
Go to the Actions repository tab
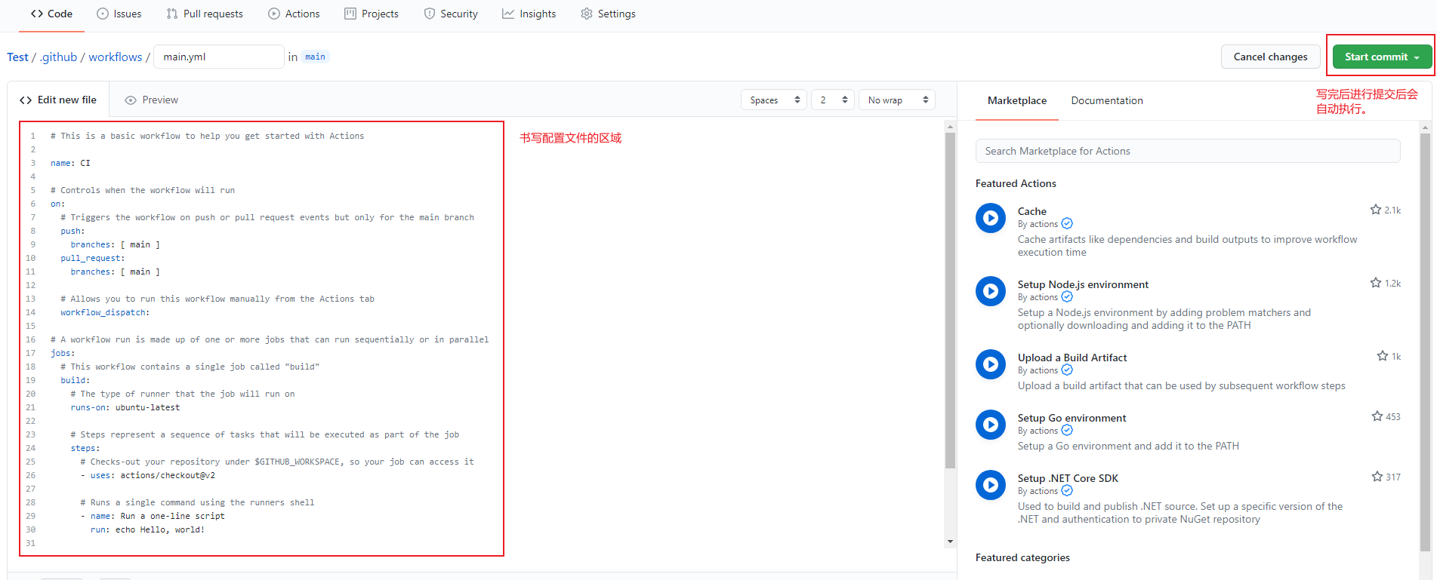(x=294, y=14)
